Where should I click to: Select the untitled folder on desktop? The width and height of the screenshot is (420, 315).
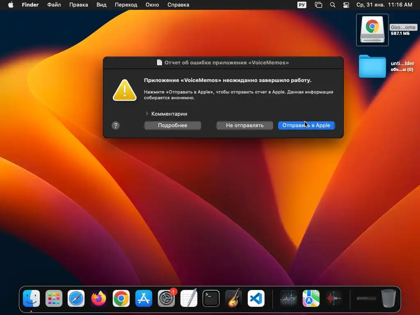pos(372,66)
